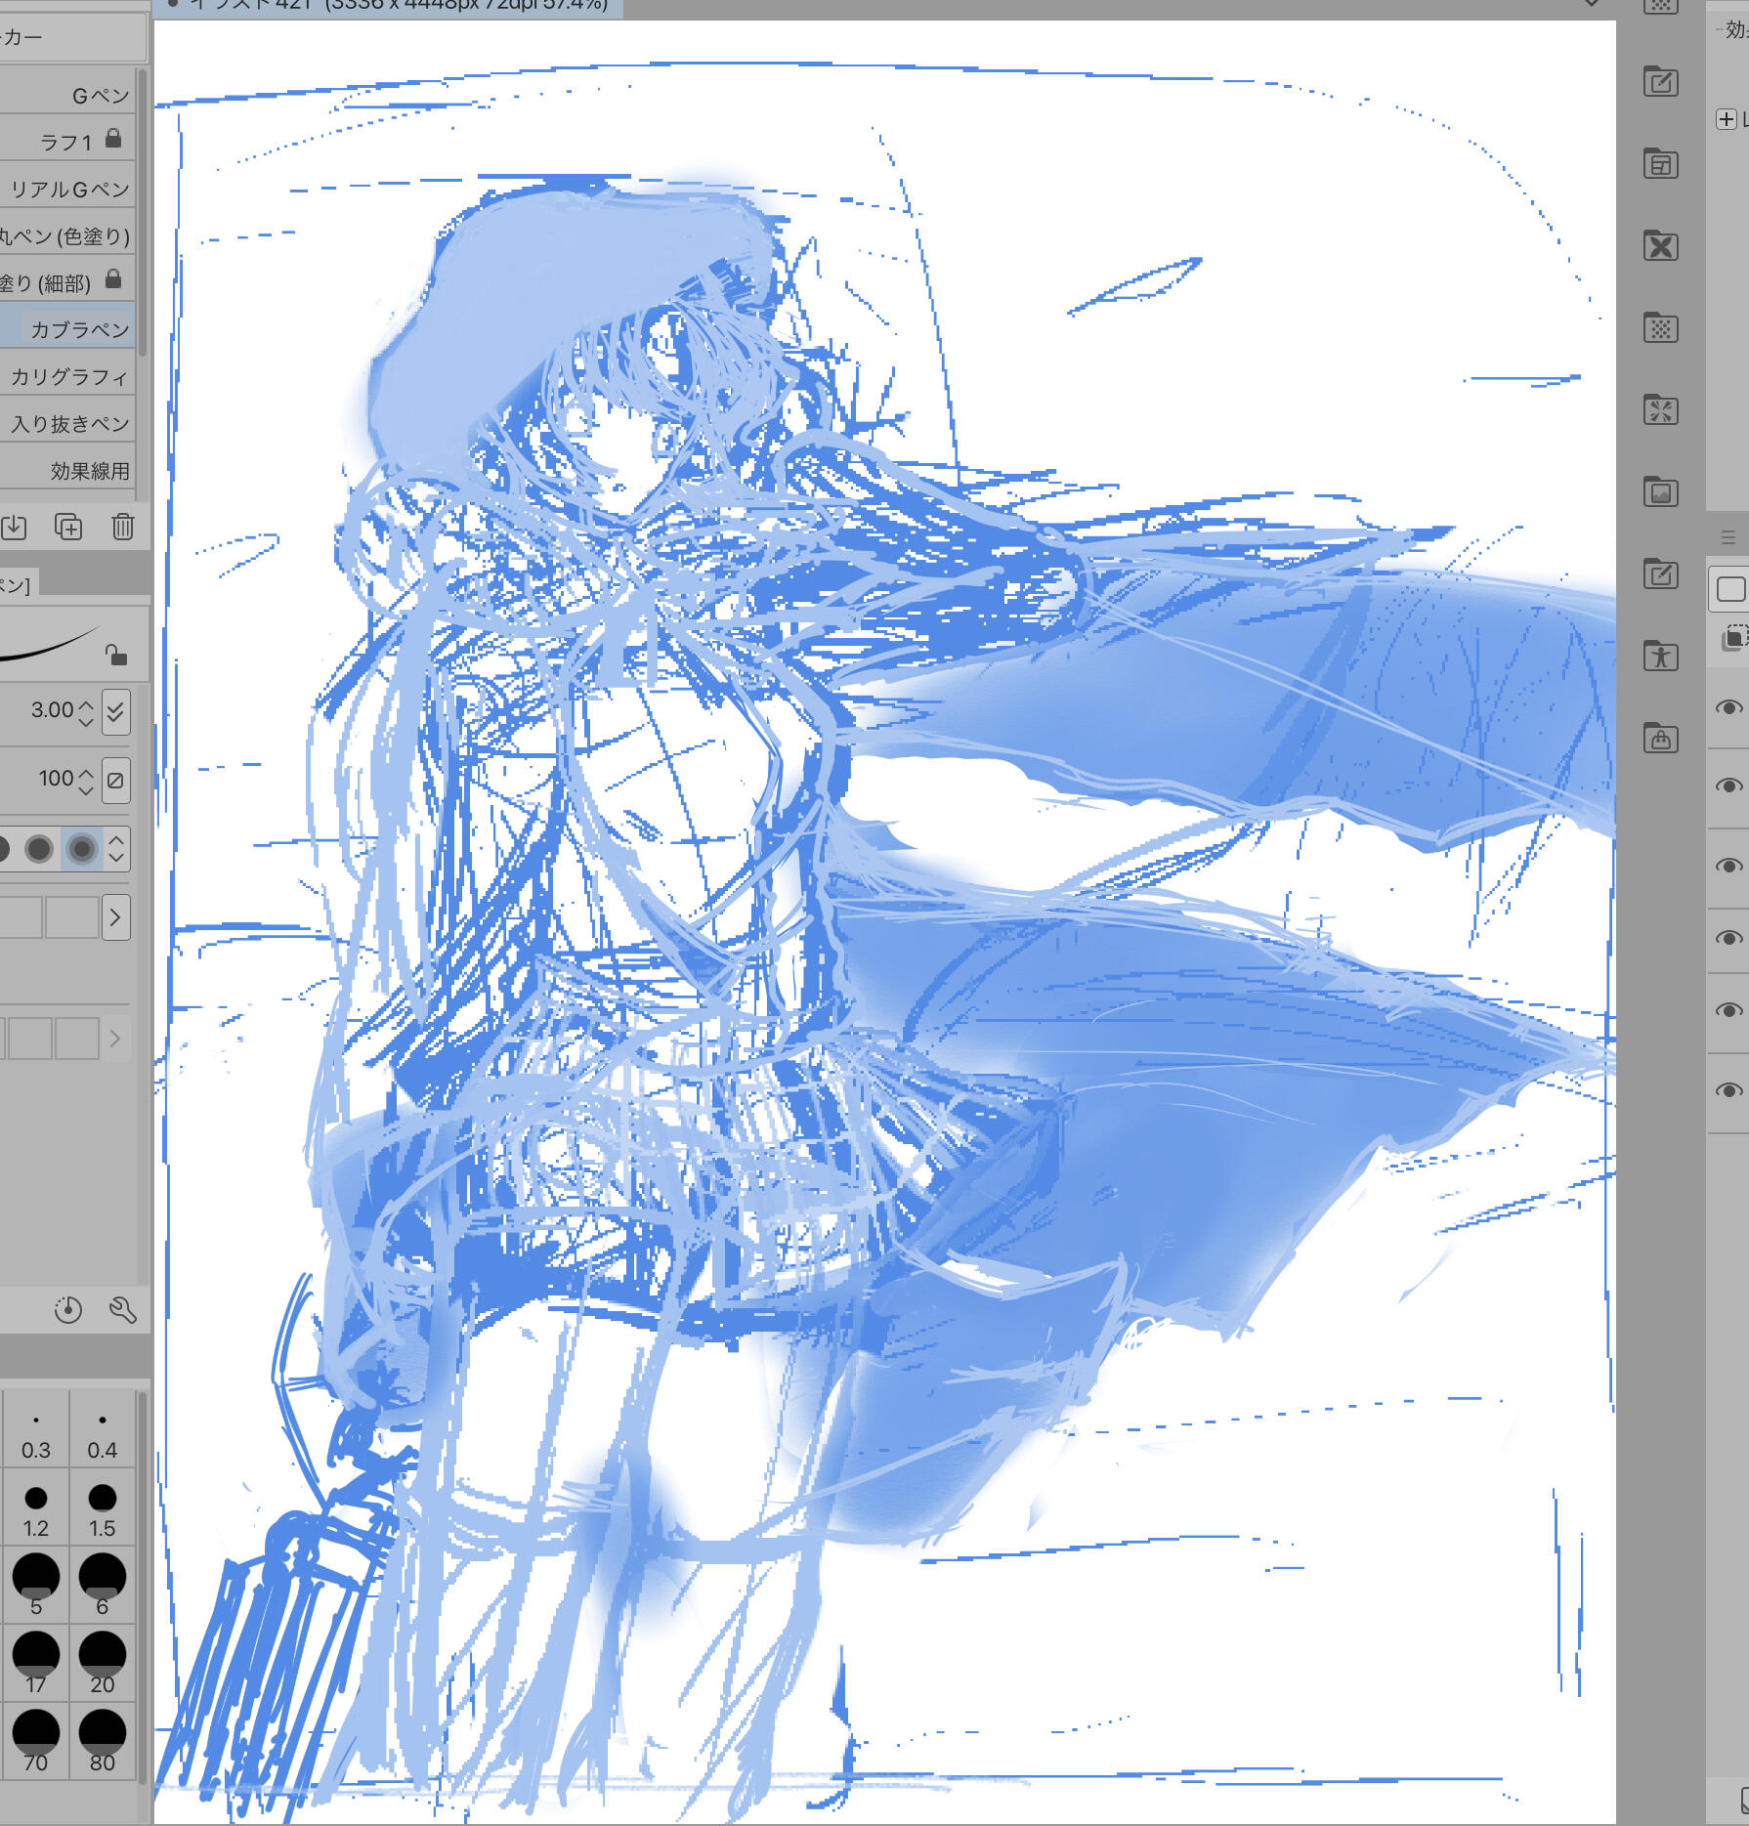Open the pose figure material folder
Screen dimensions: 1749x1826
coord(1660,656)
